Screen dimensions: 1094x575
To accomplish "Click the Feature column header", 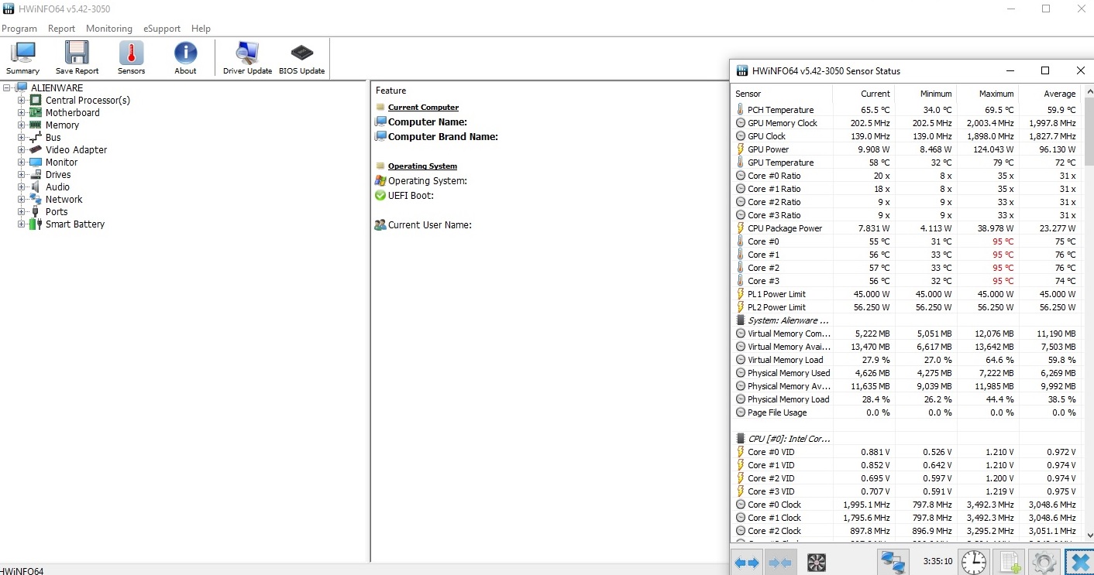I will click(390, 91).
